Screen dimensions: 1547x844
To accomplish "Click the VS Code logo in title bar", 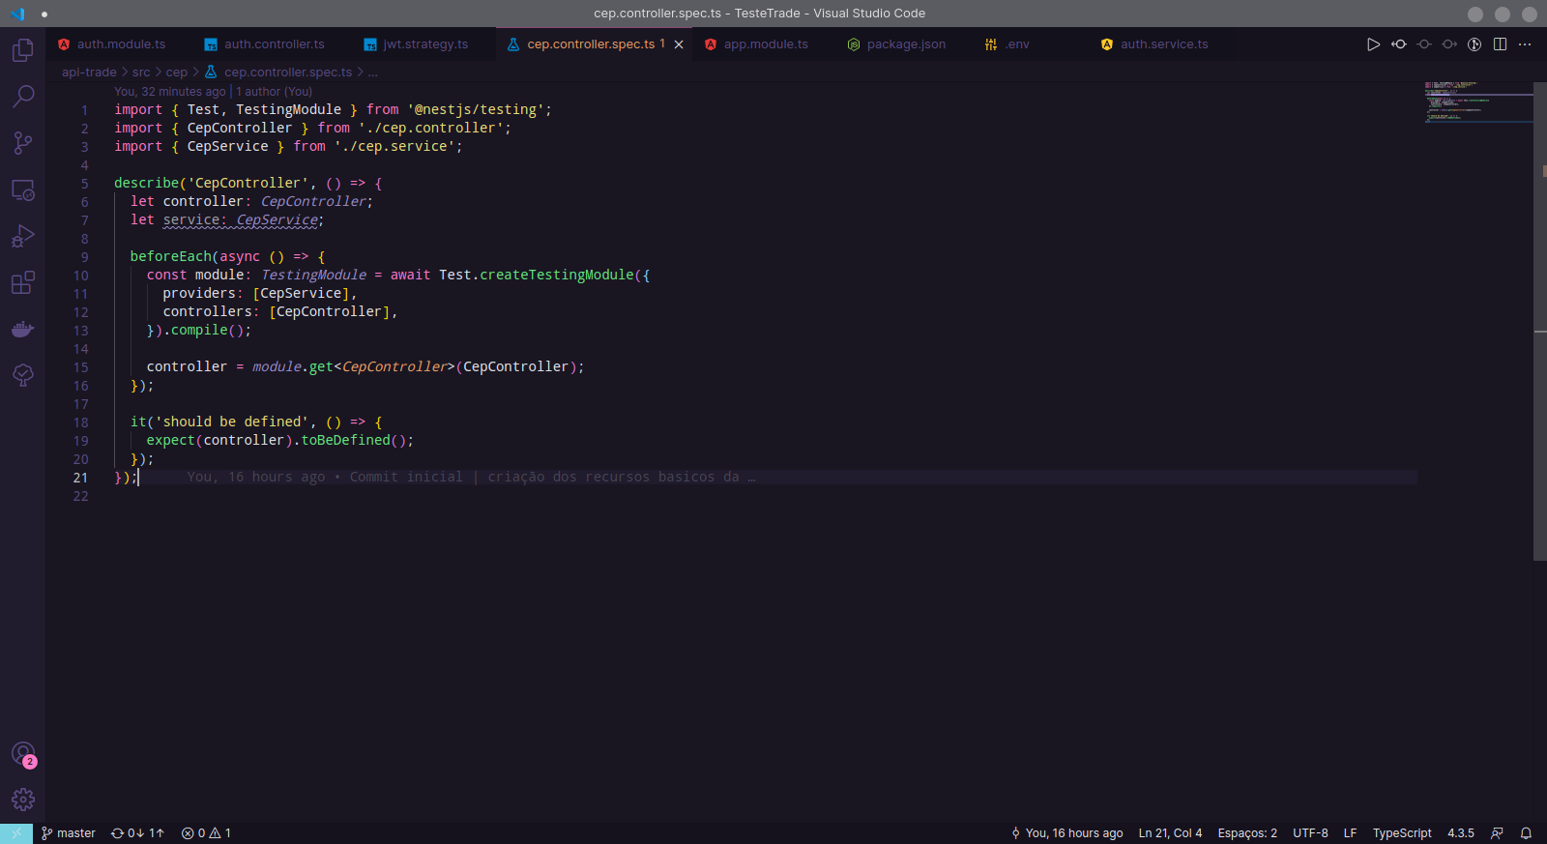I will pos(17,14).
